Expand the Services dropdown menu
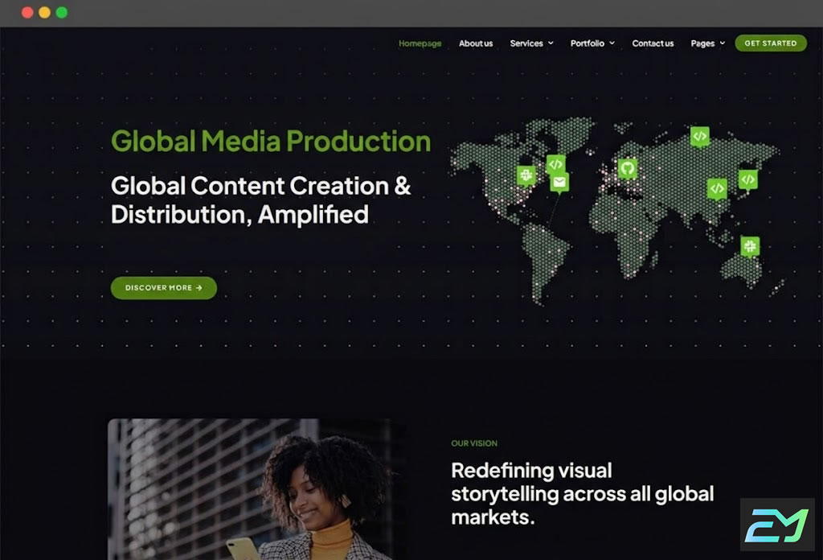This screenshot has height=560, width=823. (531, 43)
